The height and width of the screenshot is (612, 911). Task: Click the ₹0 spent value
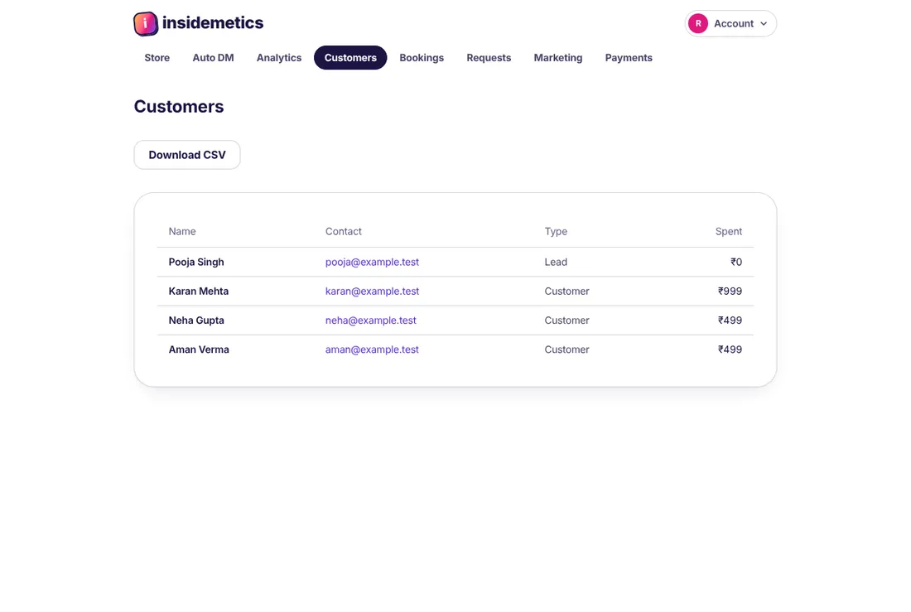click(736, 263)
